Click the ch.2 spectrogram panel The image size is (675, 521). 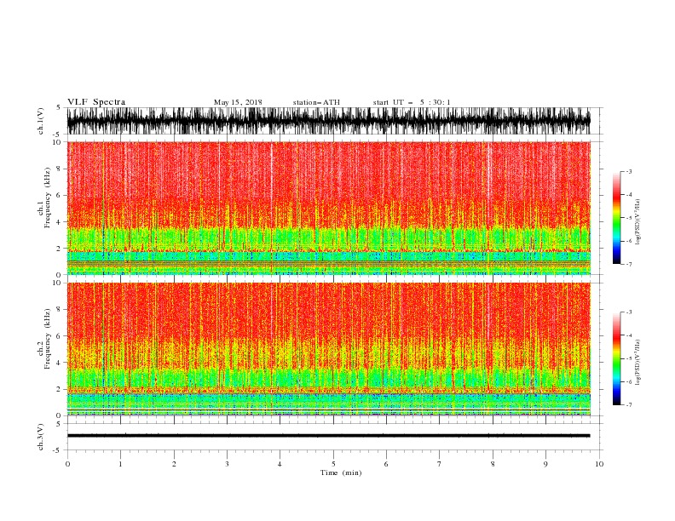328,349
